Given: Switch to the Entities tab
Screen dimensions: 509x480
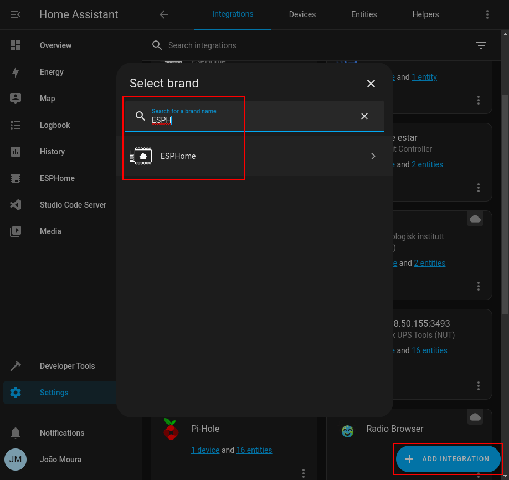Looking at the screenshot, I should pyautogui.click(x=364, y=14).
